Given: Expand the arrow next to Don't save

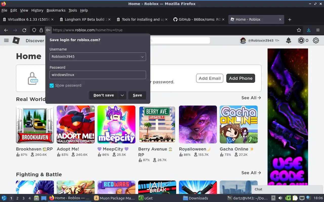Looking at the screenshot, I should pos(122,95).
